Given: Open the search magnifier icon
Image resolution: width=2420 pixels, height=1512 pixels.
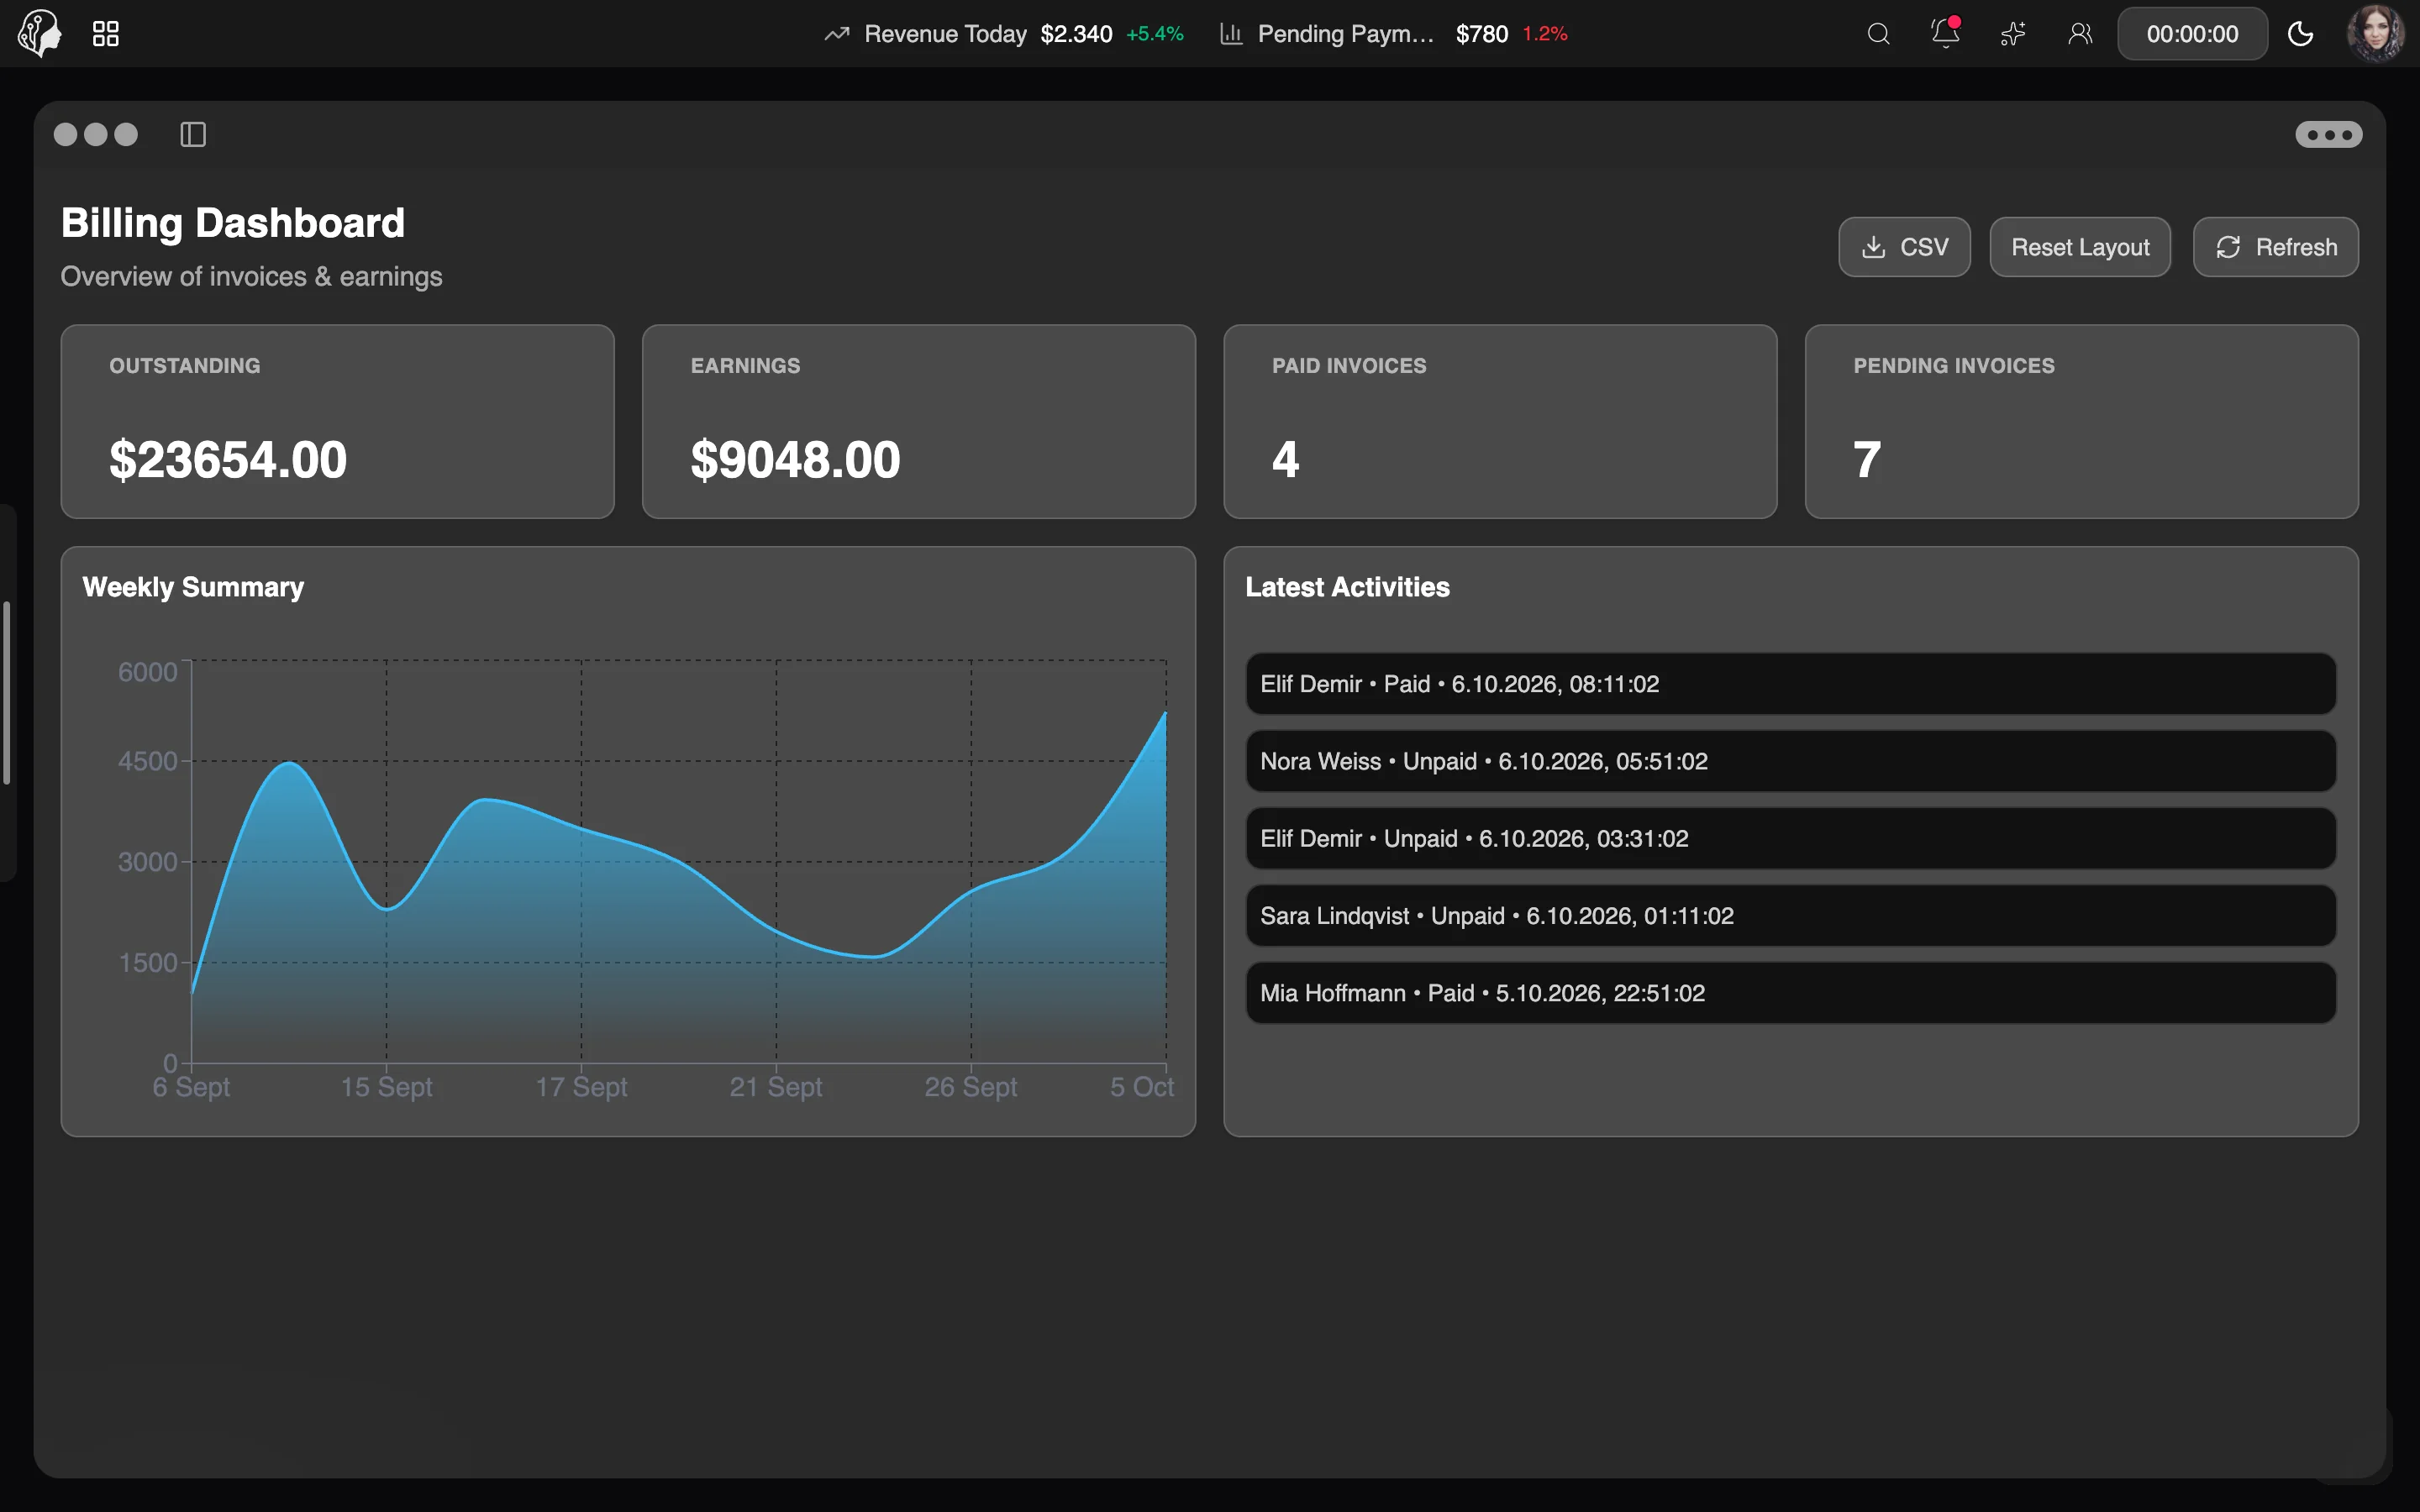Looking at the screenshot, I should click(1878, 34).
